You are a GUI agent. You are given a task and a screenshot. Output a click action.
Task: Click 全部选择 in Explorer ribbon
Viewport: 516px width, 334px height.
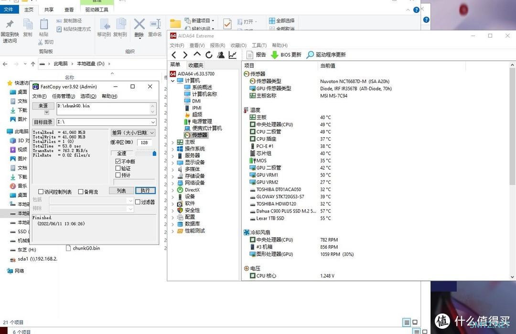[282, 20]
